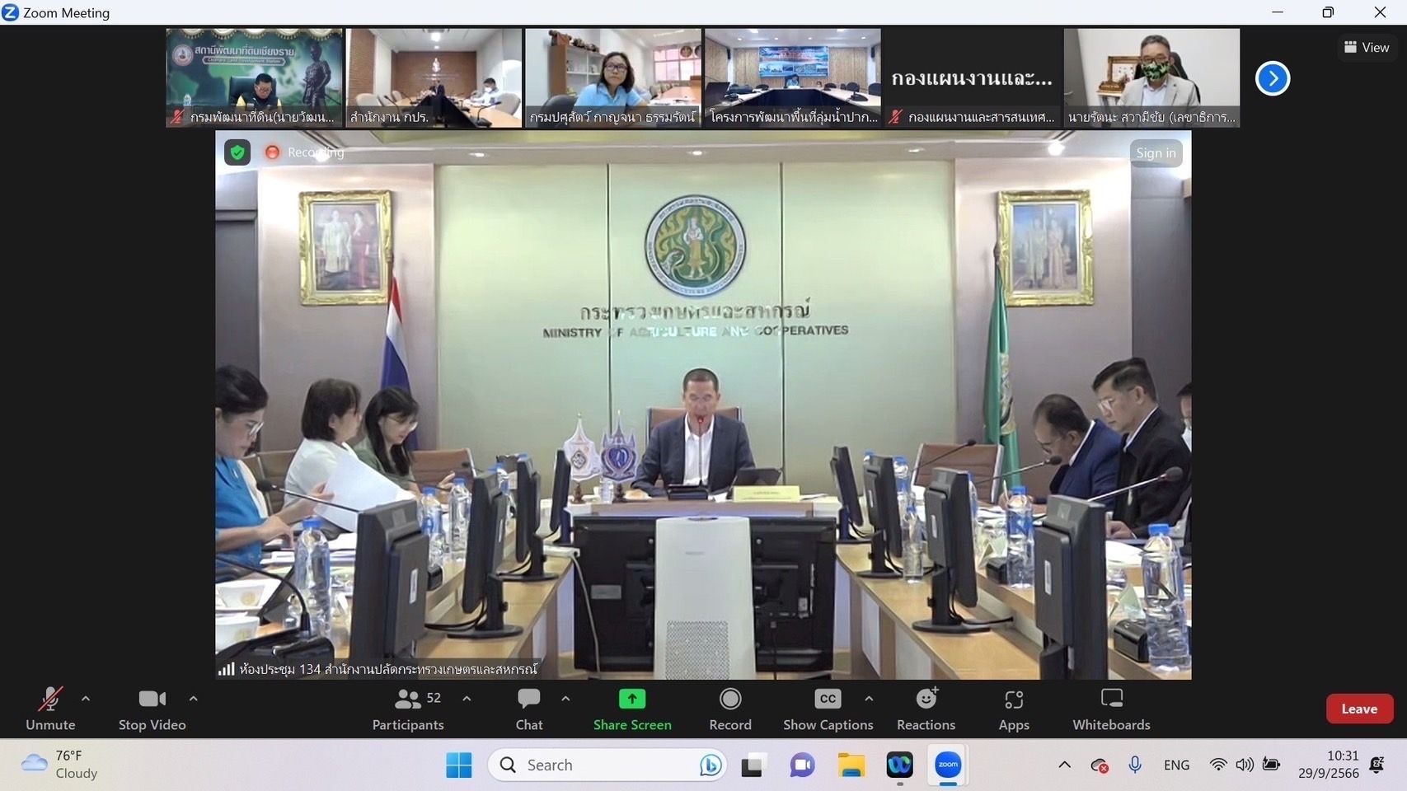Click the green encryption shield icon
This screenshot has height=791, width=1407.
[237, 152]
